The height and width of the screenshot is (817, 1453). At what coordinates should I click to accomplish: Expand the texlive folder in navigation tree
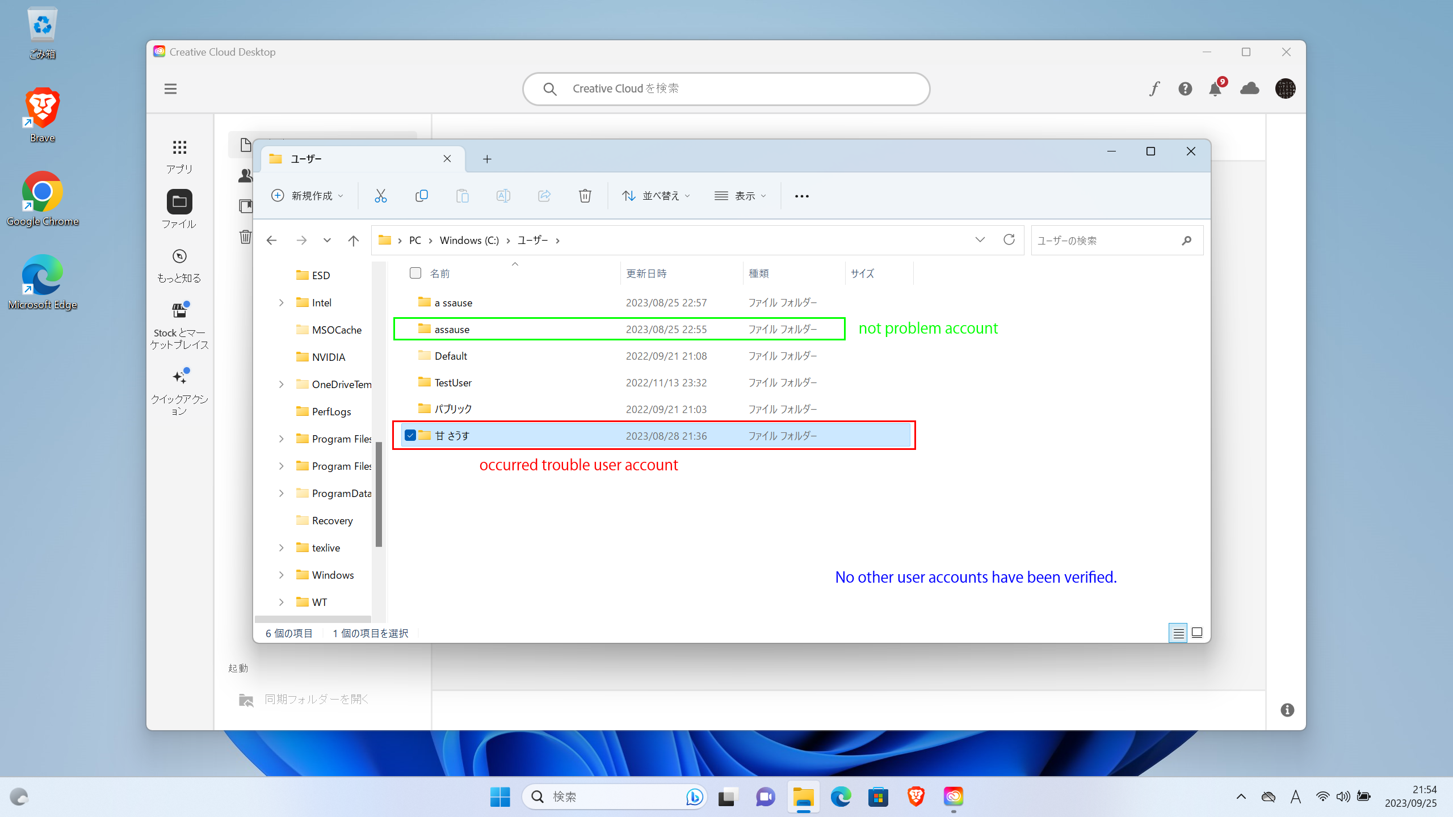281,548
